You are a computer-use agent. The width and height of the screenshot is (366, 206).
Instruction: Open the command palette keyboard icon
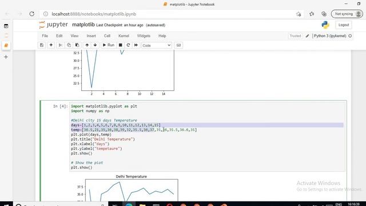tap(178, 45)
